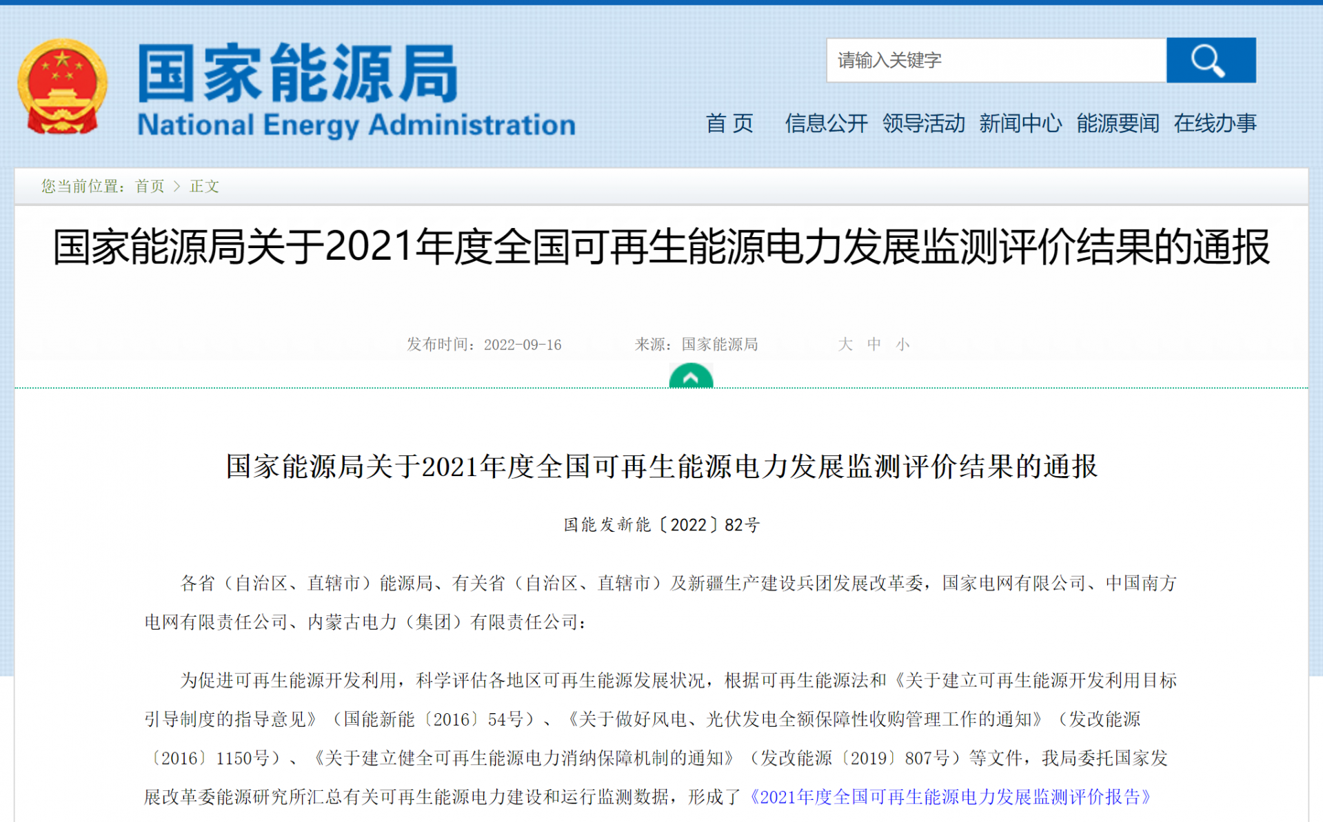Set font size to 中 (medium)
The image size is (1323, 822).
point(873,345)
